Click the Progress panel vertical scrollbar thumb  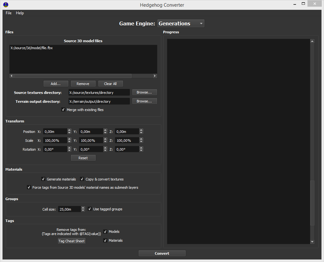point(312,203)
